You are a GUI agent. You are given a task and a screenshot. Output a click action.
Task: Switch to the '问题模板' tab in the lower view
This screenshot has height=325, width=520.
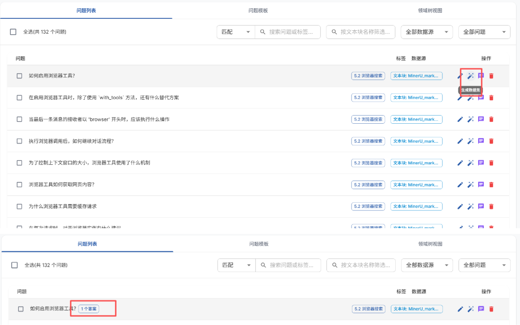tap(259, 244)
